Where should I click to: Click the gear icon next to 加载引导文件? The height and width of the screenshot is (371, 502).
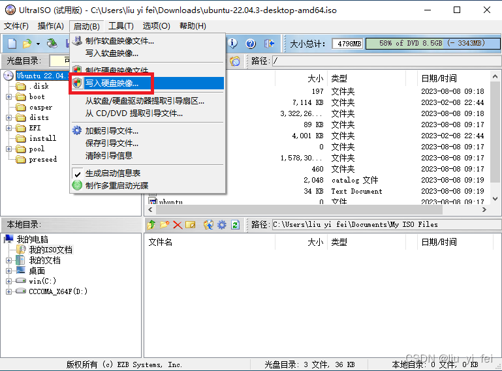click(x=77, y=130)
